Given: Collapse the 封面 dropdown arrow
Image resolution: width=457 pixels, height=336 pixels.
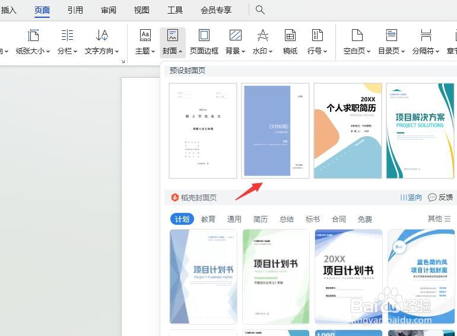Looking at the screenshot, I should (x=180, y=51).
